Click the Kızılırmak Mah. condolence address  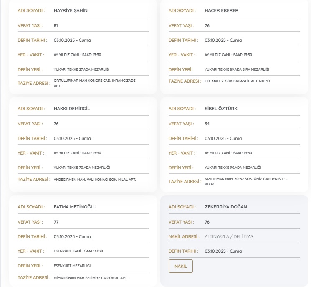pos(246,181)
